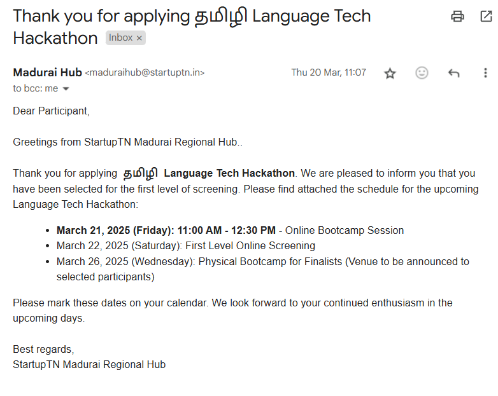The image size is (498, 396).
Task: Open email in new window
Action: pyautogui.click(x=485, y=17)
